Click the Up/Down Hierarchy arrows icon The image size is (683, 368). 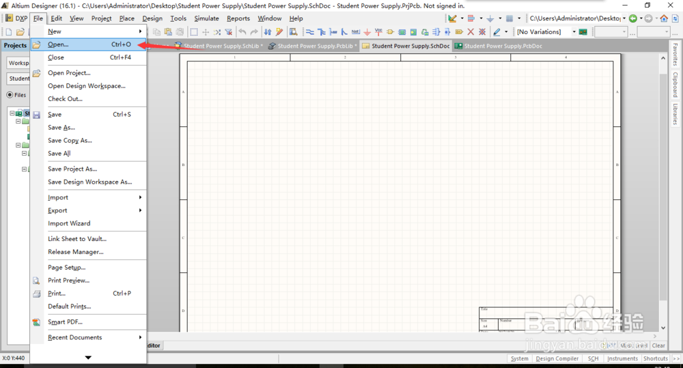point(268,32)
